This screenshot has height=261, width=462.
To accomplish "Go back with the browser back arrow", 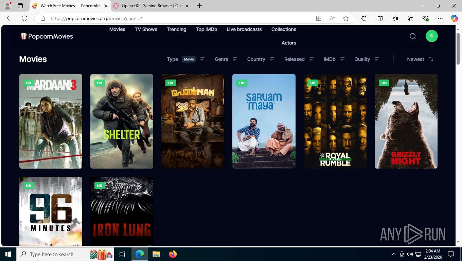I will pyautogui.click(x=10, y=18).
